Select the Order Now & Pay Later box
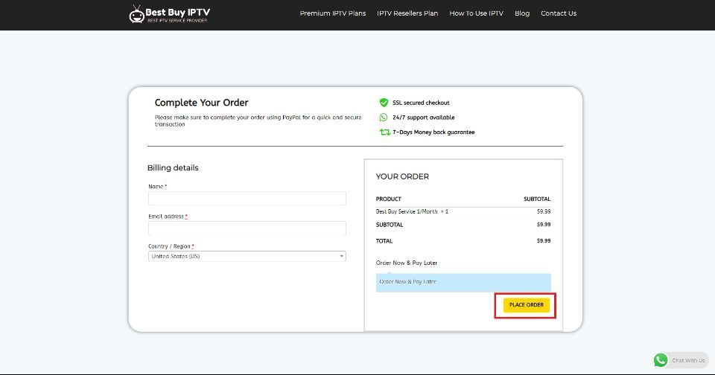715x375 pixels. (463, 283)
